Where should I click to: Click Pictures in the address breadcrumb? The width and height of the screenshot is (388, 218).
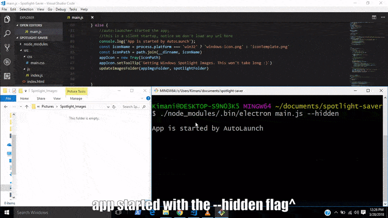point(48,106)
